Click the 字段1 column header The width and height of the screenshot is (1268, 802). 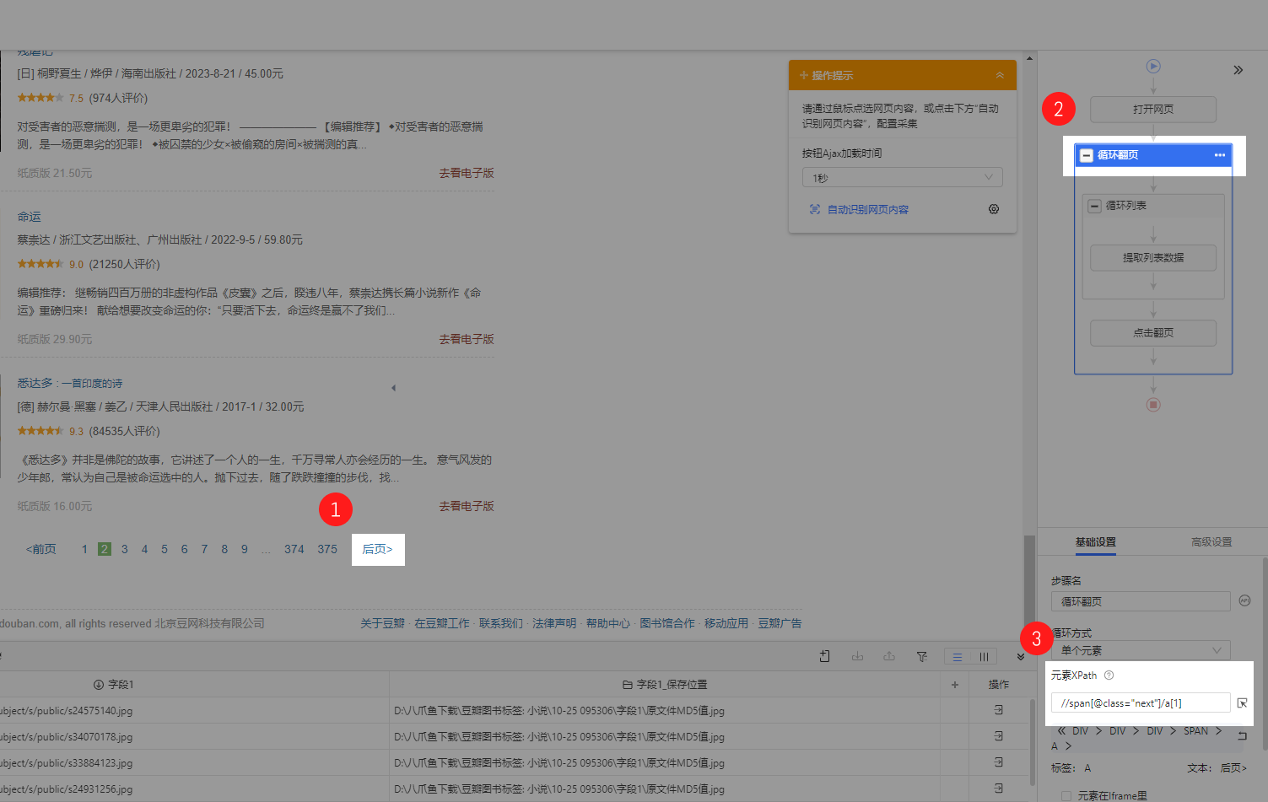[x=114, y=685]
